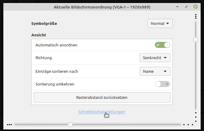Click the horizontal slider track right of the handle

[x=127, y=124]
